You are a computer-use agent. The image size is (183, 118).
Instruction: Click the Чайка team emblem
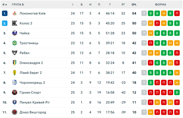(15, 33)
